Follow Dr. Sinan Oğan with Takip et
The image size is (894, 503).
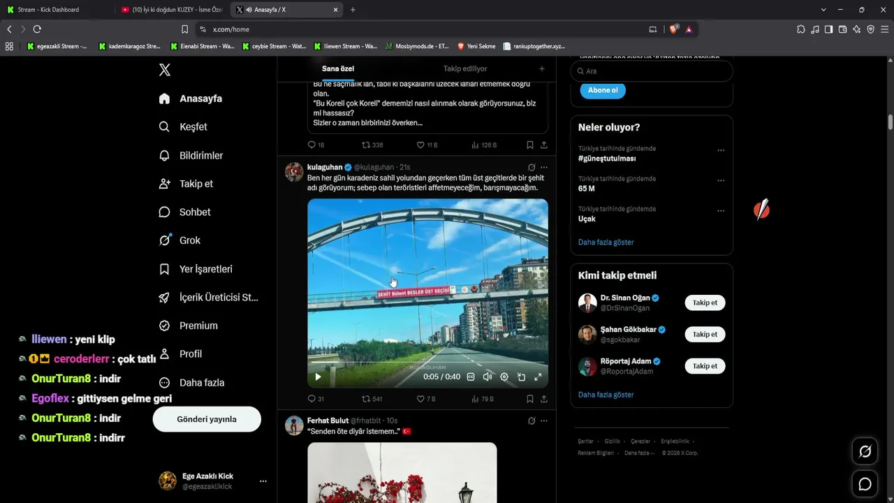coord(705,302)
